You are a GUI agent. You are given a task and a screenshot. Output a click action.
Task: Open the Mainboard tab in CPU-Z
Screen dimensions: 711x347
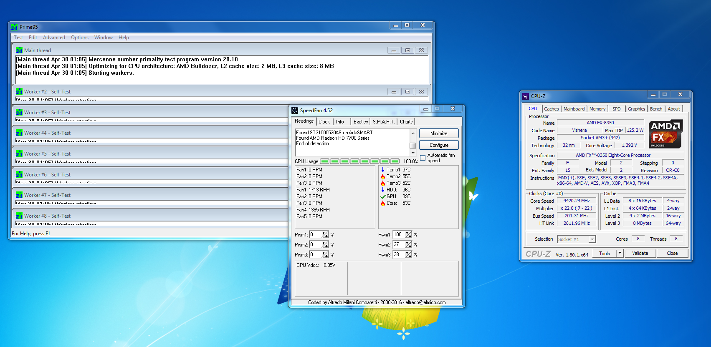click(574, 109)
